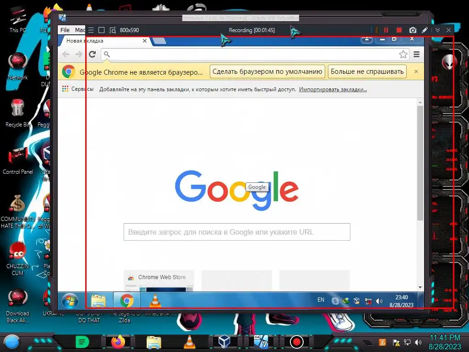This screenshot has height=352, width=469.
Task: Click the VirtualBox window title icon
Action: pyautogui.click(x=62, y=18)
